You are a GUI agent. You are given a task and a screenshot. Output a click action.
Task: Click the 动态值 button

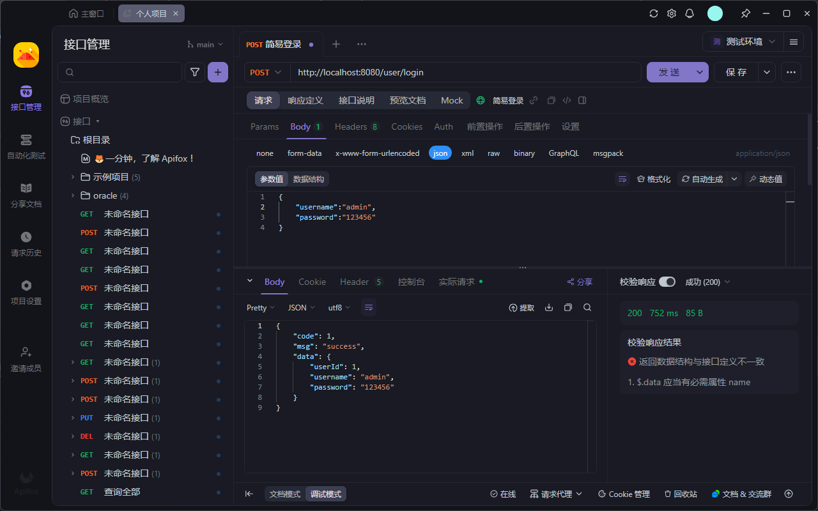click(766, 179)
